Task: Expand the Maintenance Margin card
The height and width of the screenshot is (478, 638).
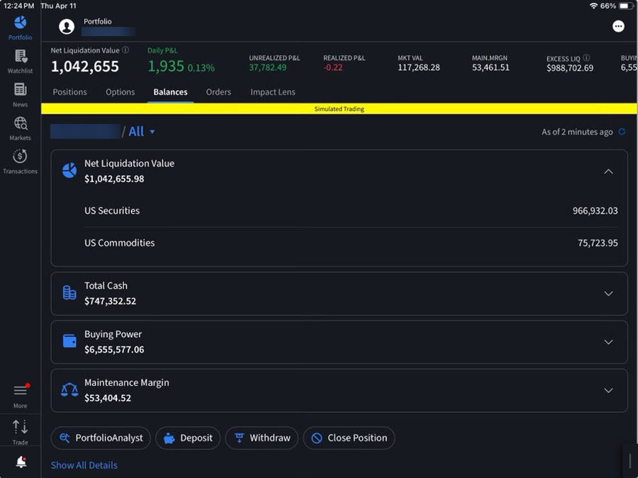Action: (608, 390)
